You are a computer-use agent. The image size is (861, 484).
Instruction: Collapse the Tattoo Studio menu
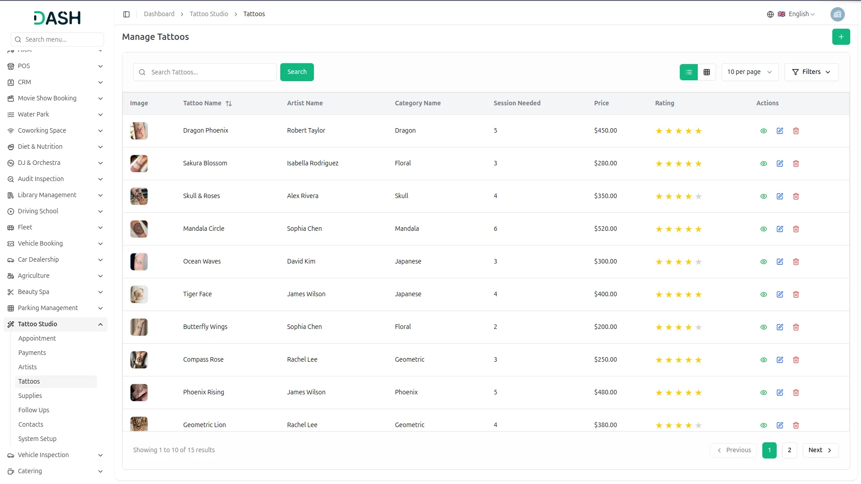point(100,324)
